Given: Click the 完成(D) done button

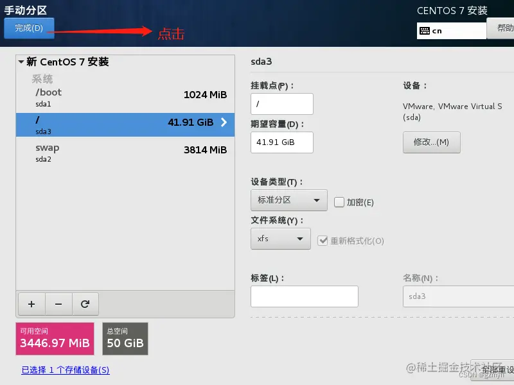Looking at the screenshot, I should coord(29,28).
